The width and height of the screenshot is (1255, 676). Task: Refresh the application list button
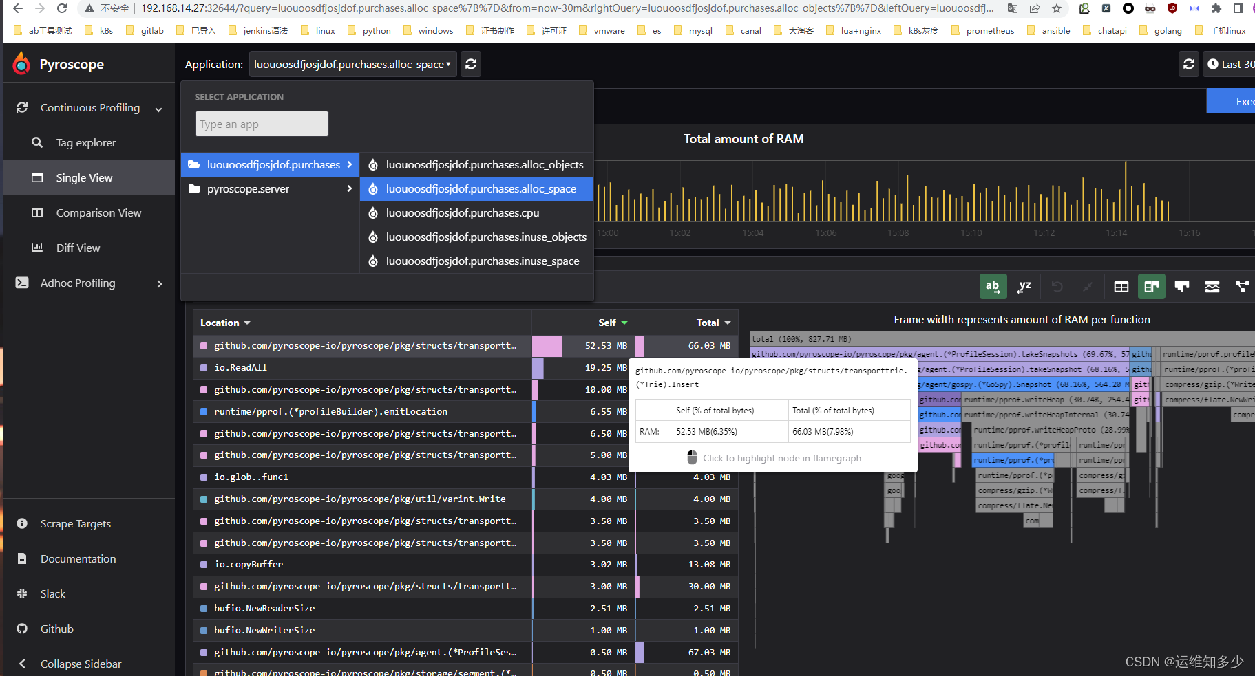[x=471, y=64]
